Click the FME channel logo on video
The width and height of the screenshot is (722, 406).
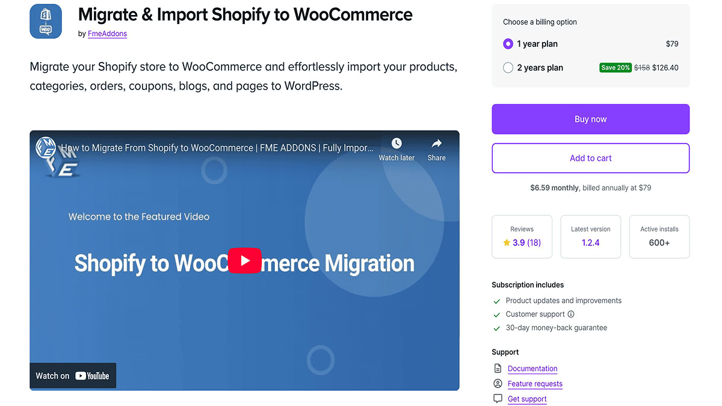coord(46,147)
